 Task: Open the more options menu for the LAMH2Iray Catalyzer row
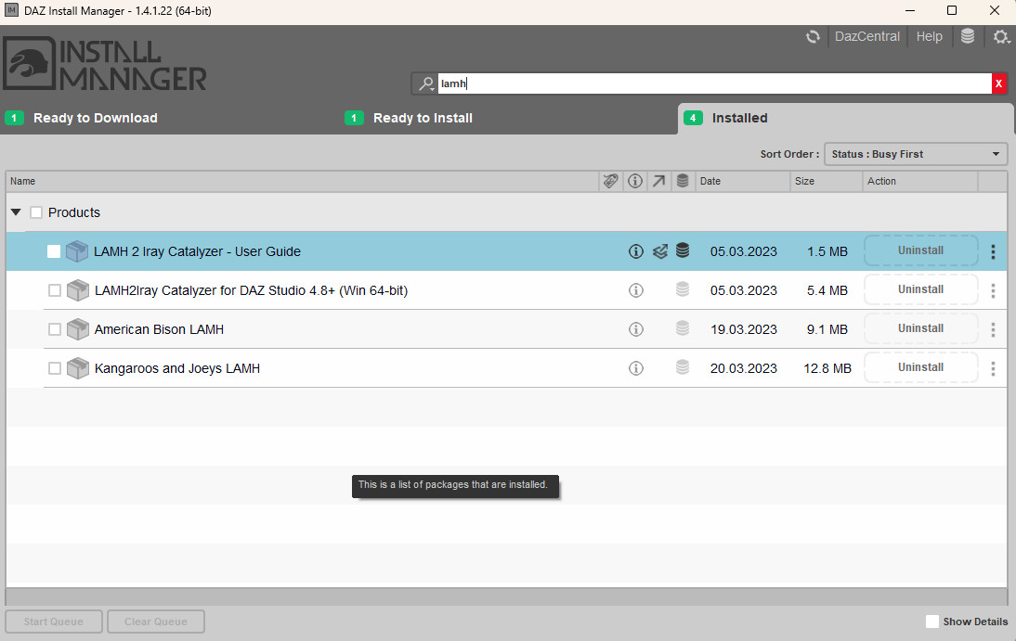coord(993,290)
